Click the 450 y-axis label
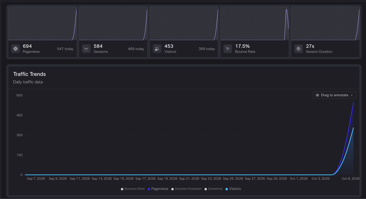Viewport: 366px width, 199px height. coord(20,115)
